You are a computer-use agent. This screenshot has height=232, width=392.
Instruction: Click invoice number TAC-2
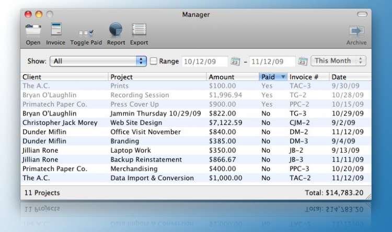(300, 178)
